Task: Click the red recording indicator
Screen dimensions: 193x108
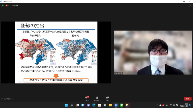Action: tap(7, 5)
